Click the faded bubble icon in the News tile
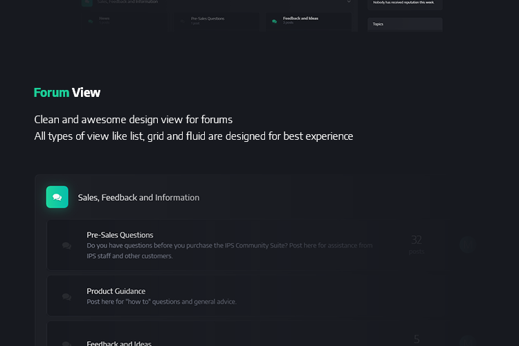 (x=91, y=21)
